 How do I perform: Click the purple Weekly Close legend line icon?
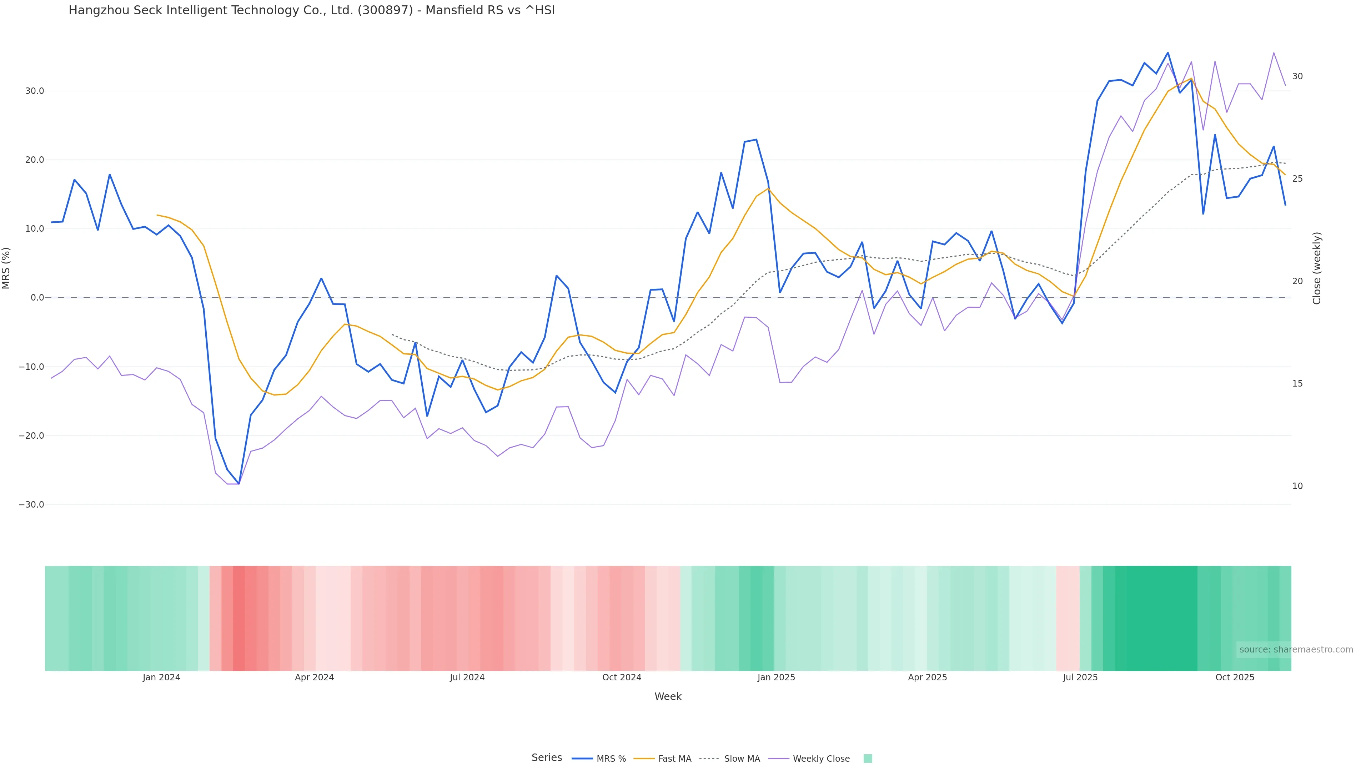point(779,759)
